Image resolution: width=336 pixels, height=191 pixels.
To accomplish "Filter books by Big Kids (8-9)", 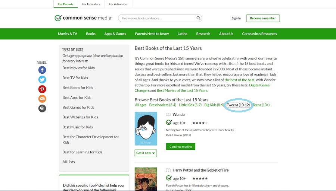I will 214,105.
